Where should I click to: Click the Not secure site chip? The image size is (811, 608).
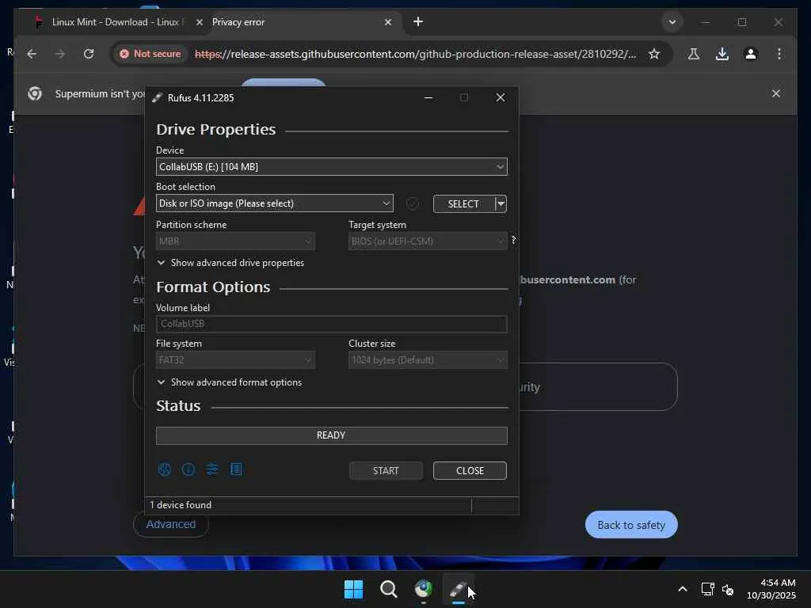(150, 54)
